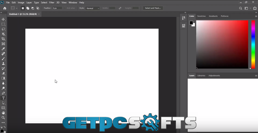This screenshot has width=258, height=133.
Task: Choose Intersect with selection mode
Action: [x=38, y=8]
